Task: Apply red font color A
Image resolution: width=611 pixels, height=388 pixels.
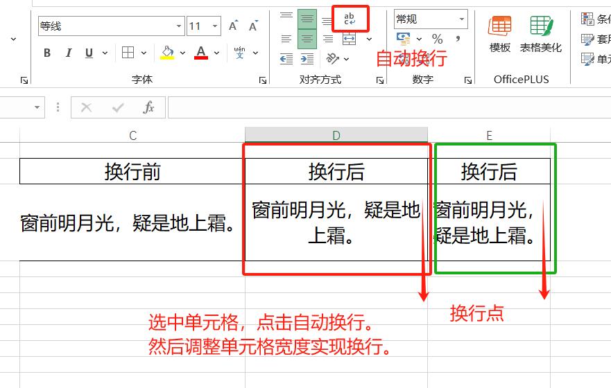Action: [201, 53]
